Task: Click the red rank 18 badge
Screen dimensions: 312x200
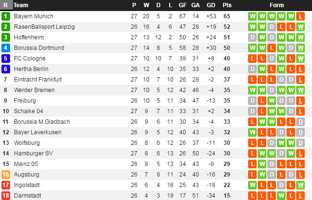Action: 5,195
